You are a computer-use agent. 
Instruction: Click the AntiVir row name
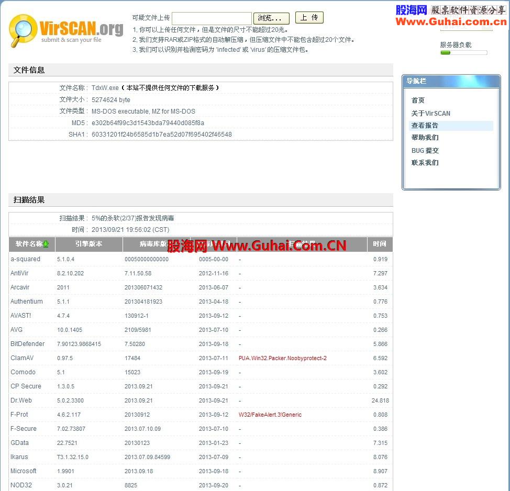click(19, 273)
